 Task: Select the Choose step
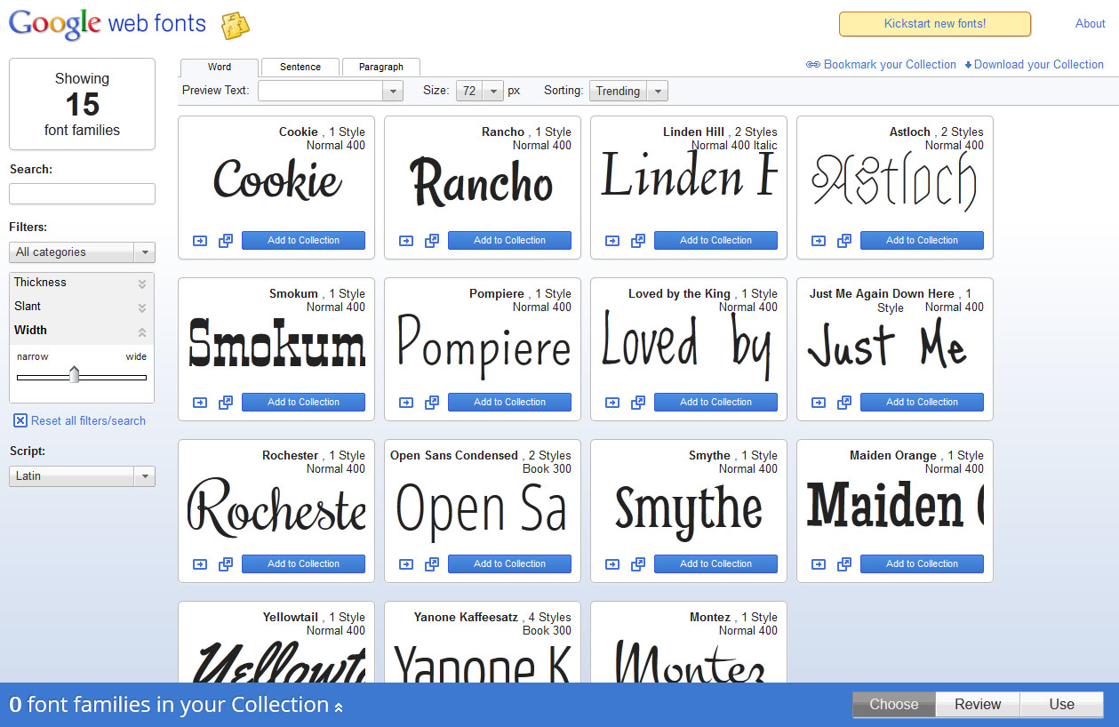894,705
